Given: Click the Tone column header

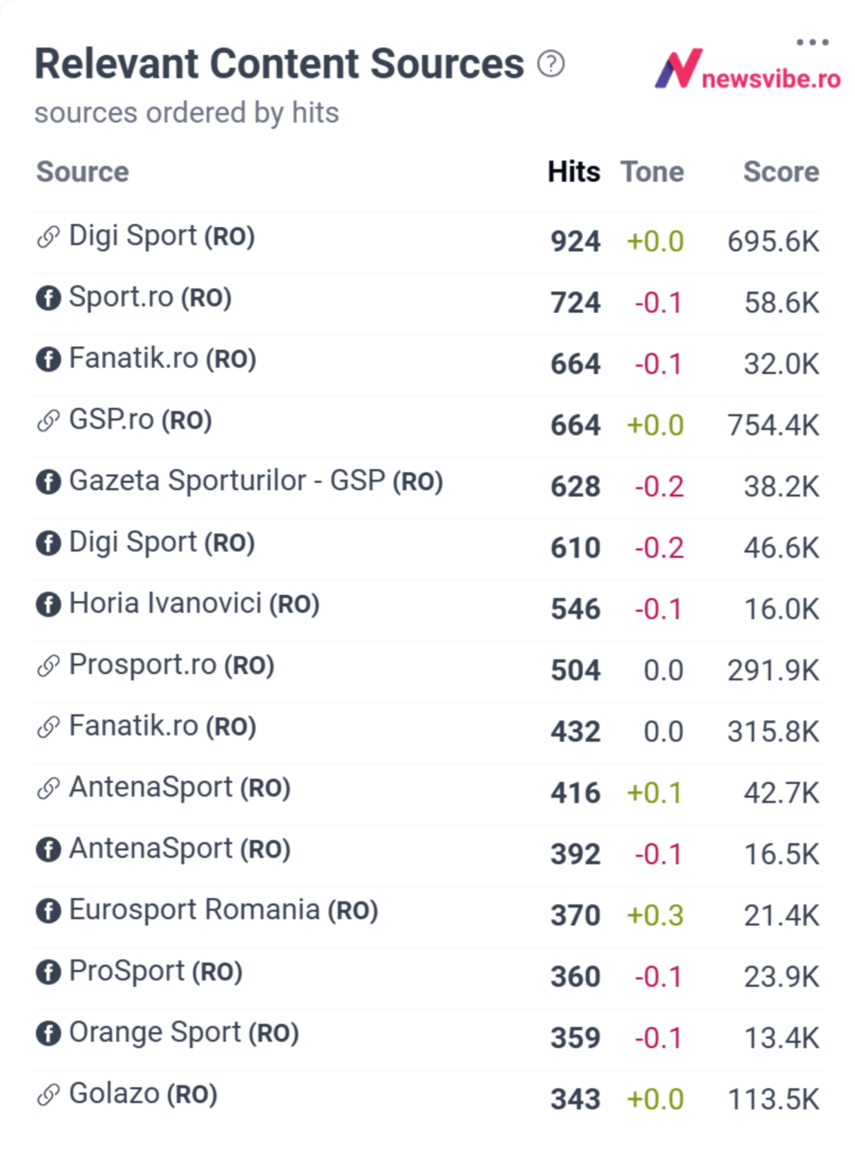Looking at the screenshot, I should tap(652, 172).
